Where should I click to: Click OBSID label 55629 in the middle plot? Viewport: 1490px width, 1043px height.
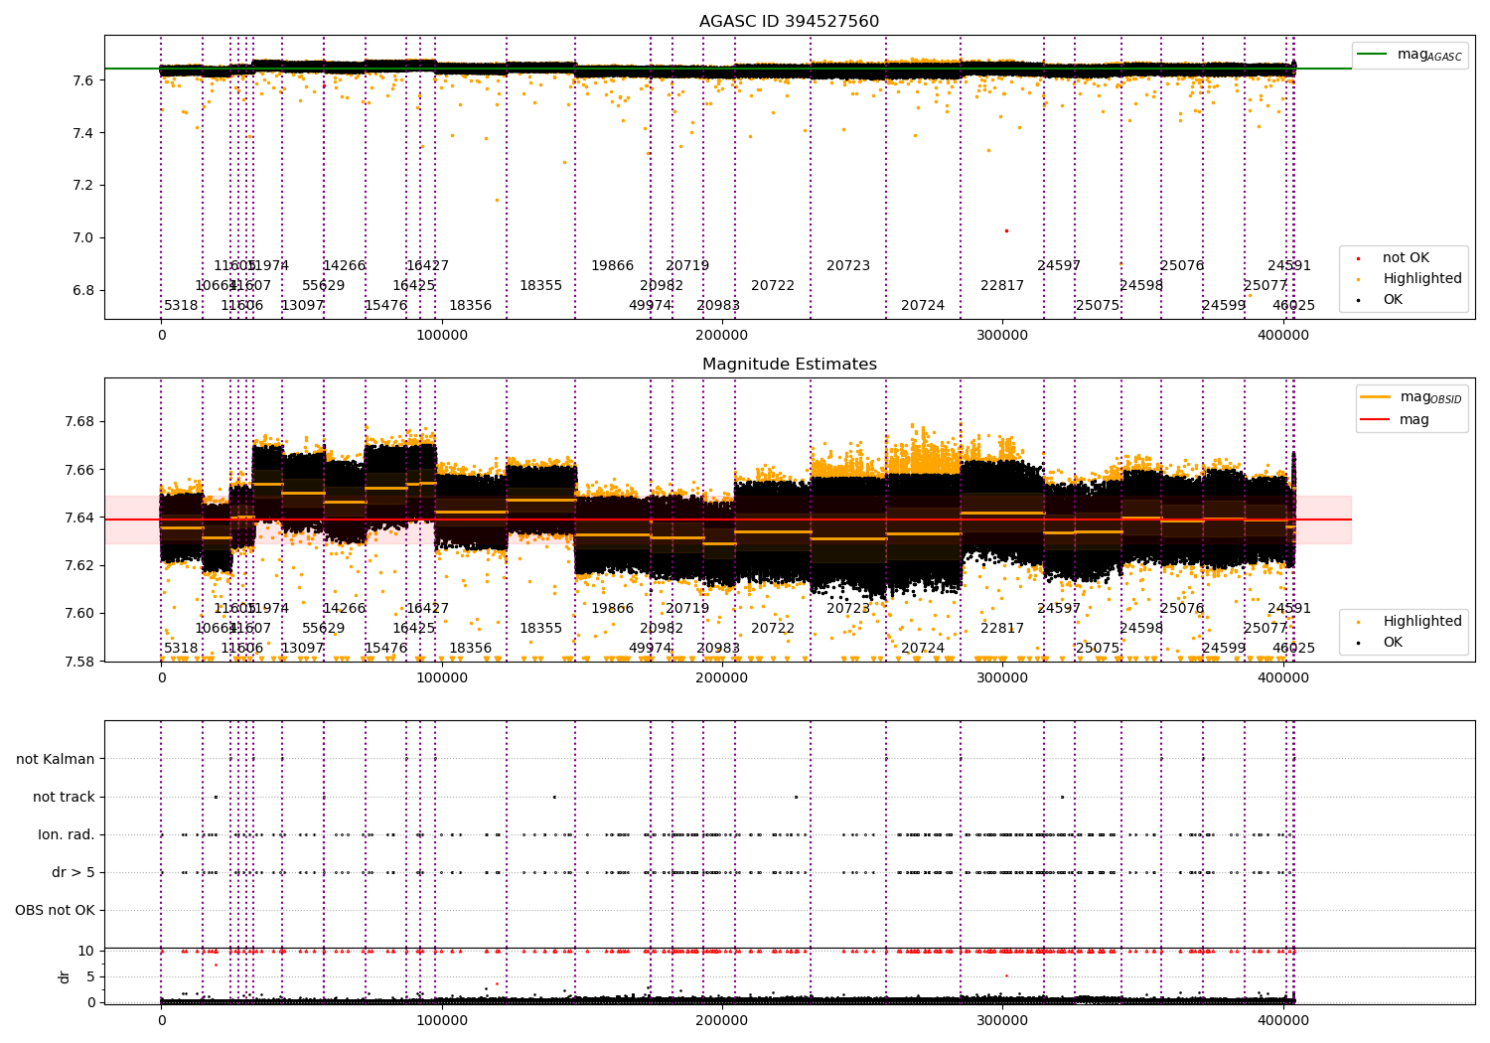(x=324, y=629)
